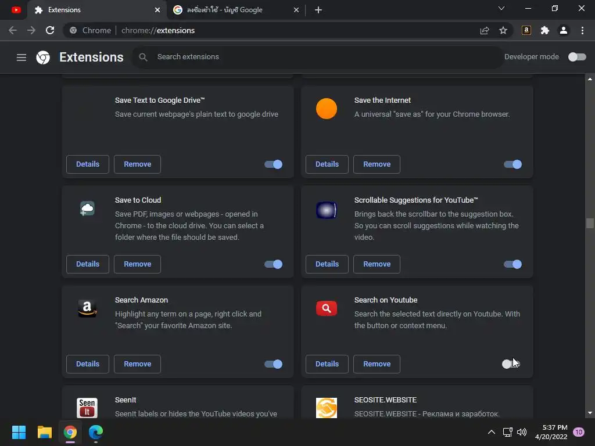Toggle Developer mode switch
Image resolution: width=595 pixels, height=446 pixels.
pyautogui.click(x=577, y=57)
